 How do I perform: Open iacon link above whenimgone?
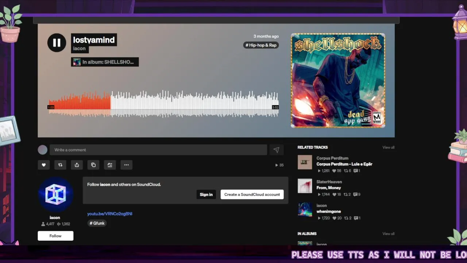(x=321, y=206)
